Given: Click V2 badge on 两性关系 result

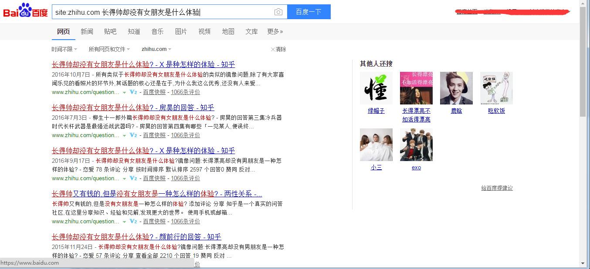Looking at the screenshot, I should 133,222.
